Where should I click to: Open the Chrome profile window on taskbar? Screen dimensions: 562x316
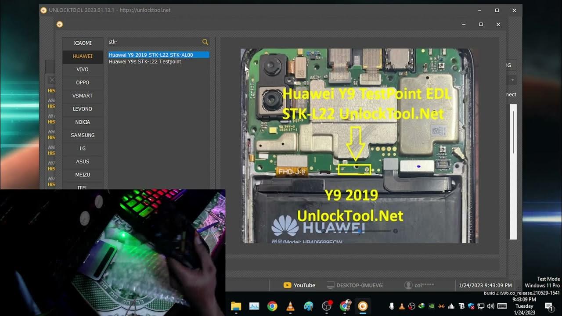[345, 306]
